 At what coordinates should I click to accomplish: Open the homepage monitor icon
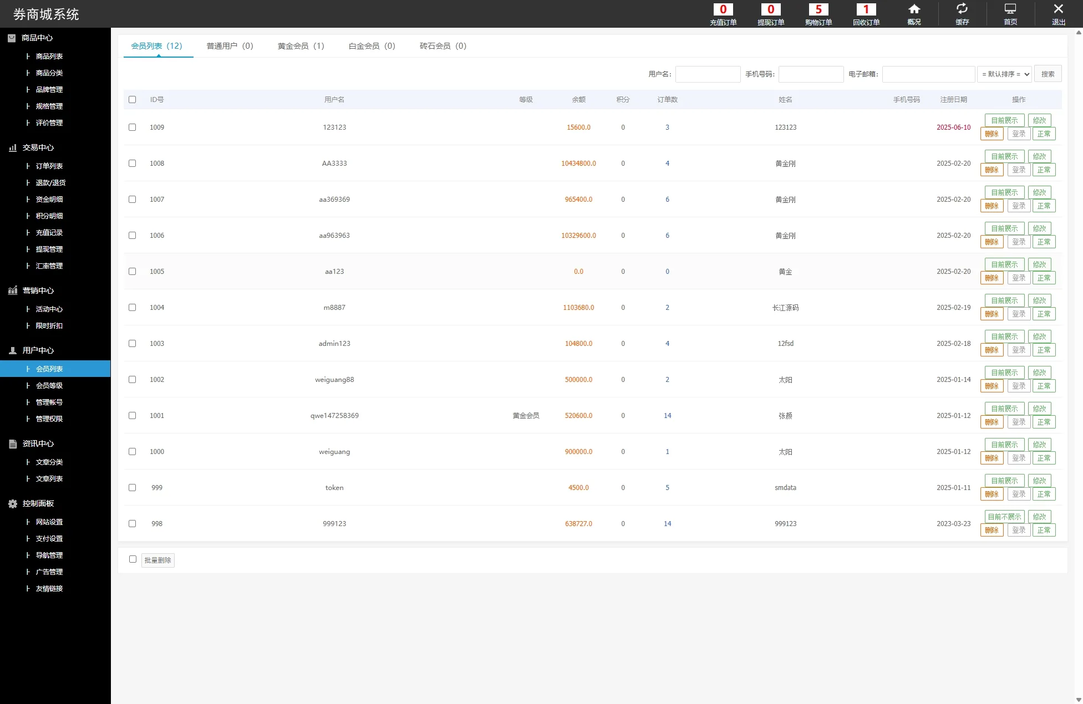pyautogui.click(x=1010, y=9)
